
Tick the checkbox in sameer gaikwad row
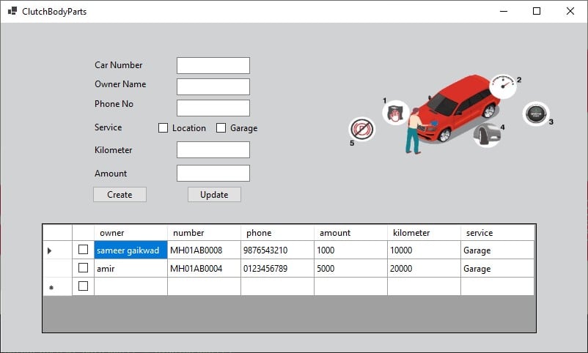pos(84,250)
